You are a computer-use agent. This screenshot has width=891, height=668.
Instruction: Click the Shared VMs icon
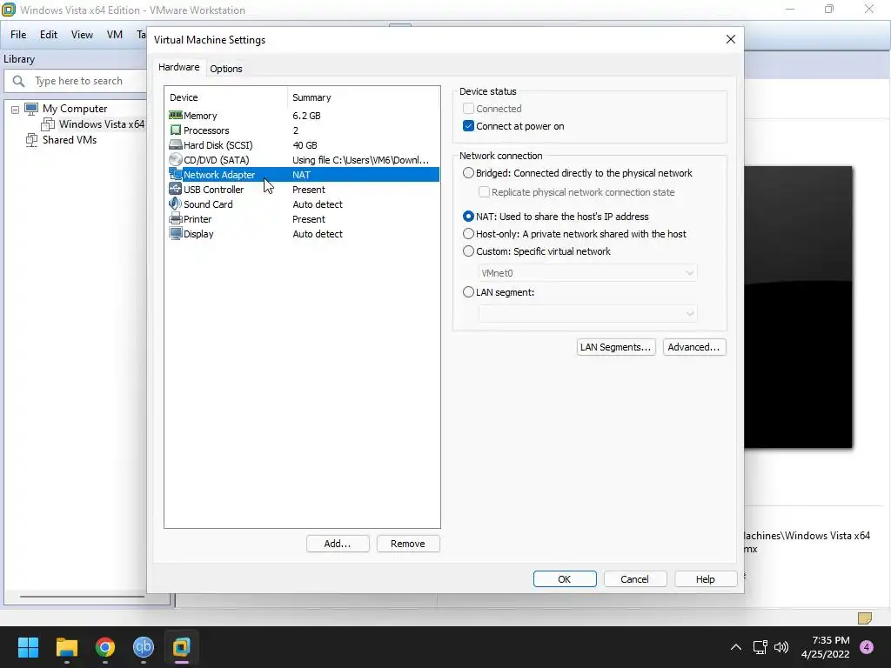tap(31, 140)
